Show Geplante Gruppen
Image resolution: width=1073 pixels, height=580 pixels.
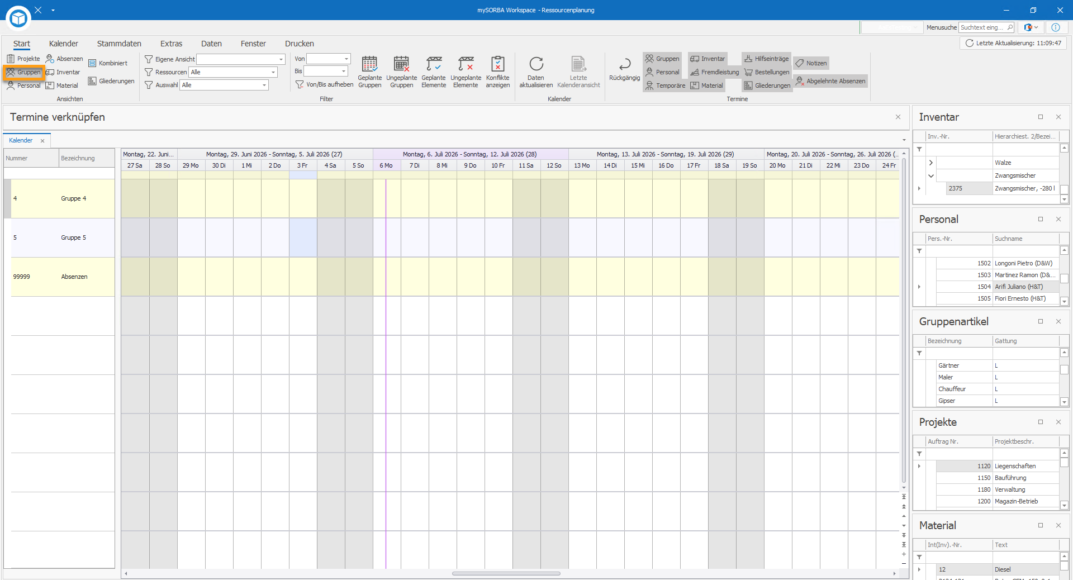tap(369, 72)
